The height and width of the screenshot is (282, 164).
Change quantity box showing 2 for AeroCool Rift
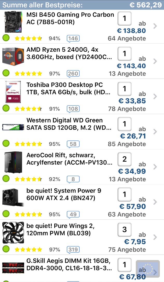124,159
